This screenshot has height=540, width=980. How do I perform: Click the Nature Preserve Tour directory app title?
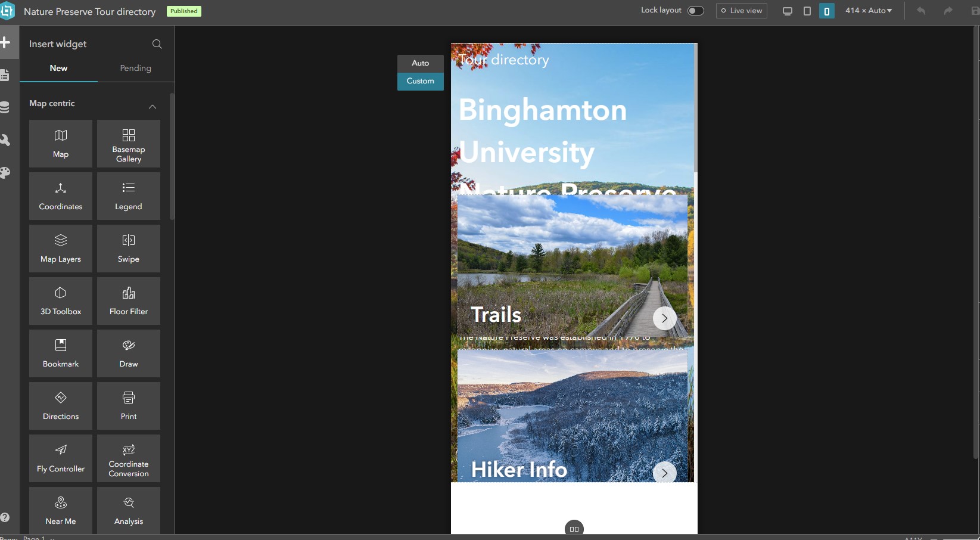pos(90,11)
